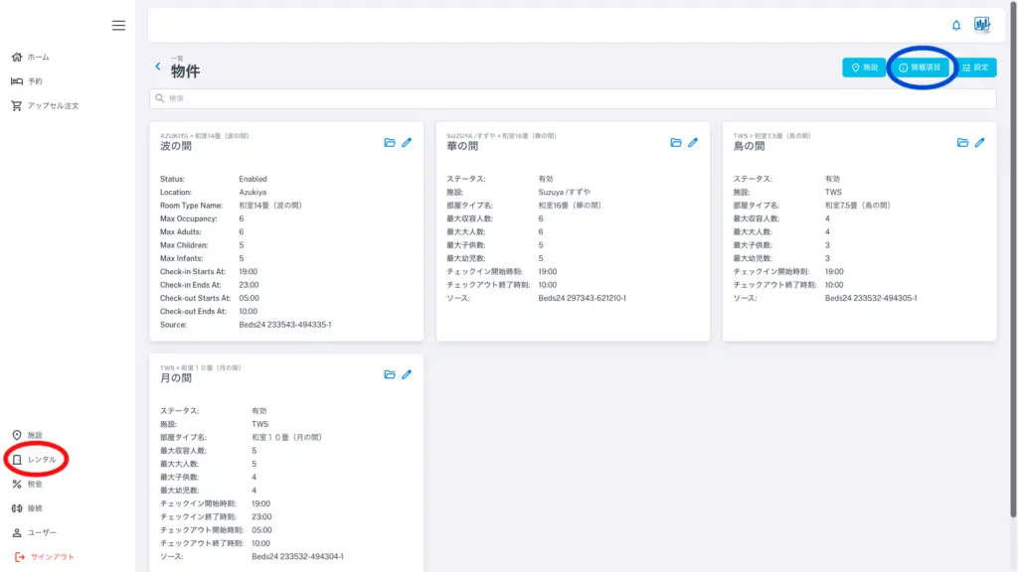Click the pencil edit icon for 華の間
Viewport: 1018px width, 572px height.
pos(693,143)
